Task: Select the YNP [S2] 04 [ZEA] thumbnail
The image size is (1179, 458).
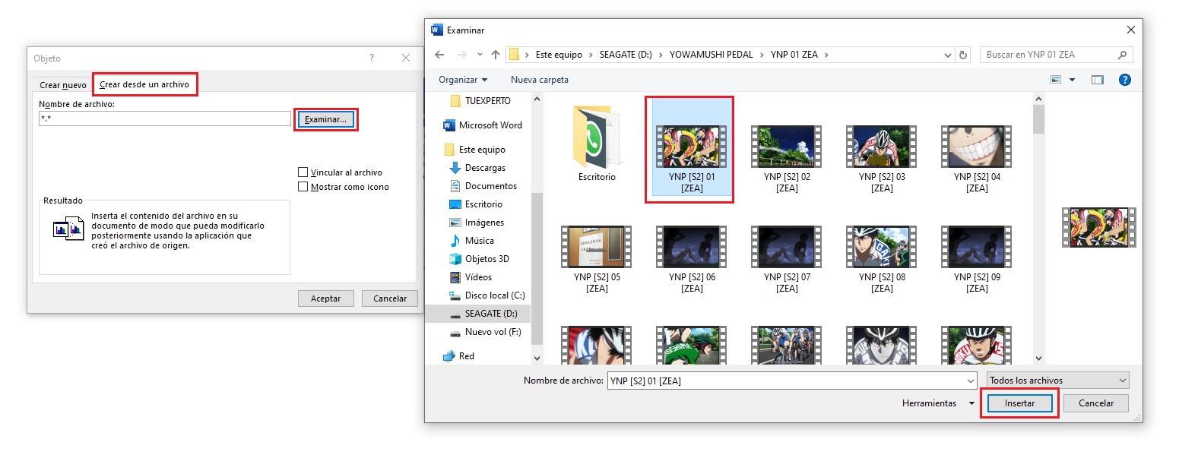Action: point(975,146)
